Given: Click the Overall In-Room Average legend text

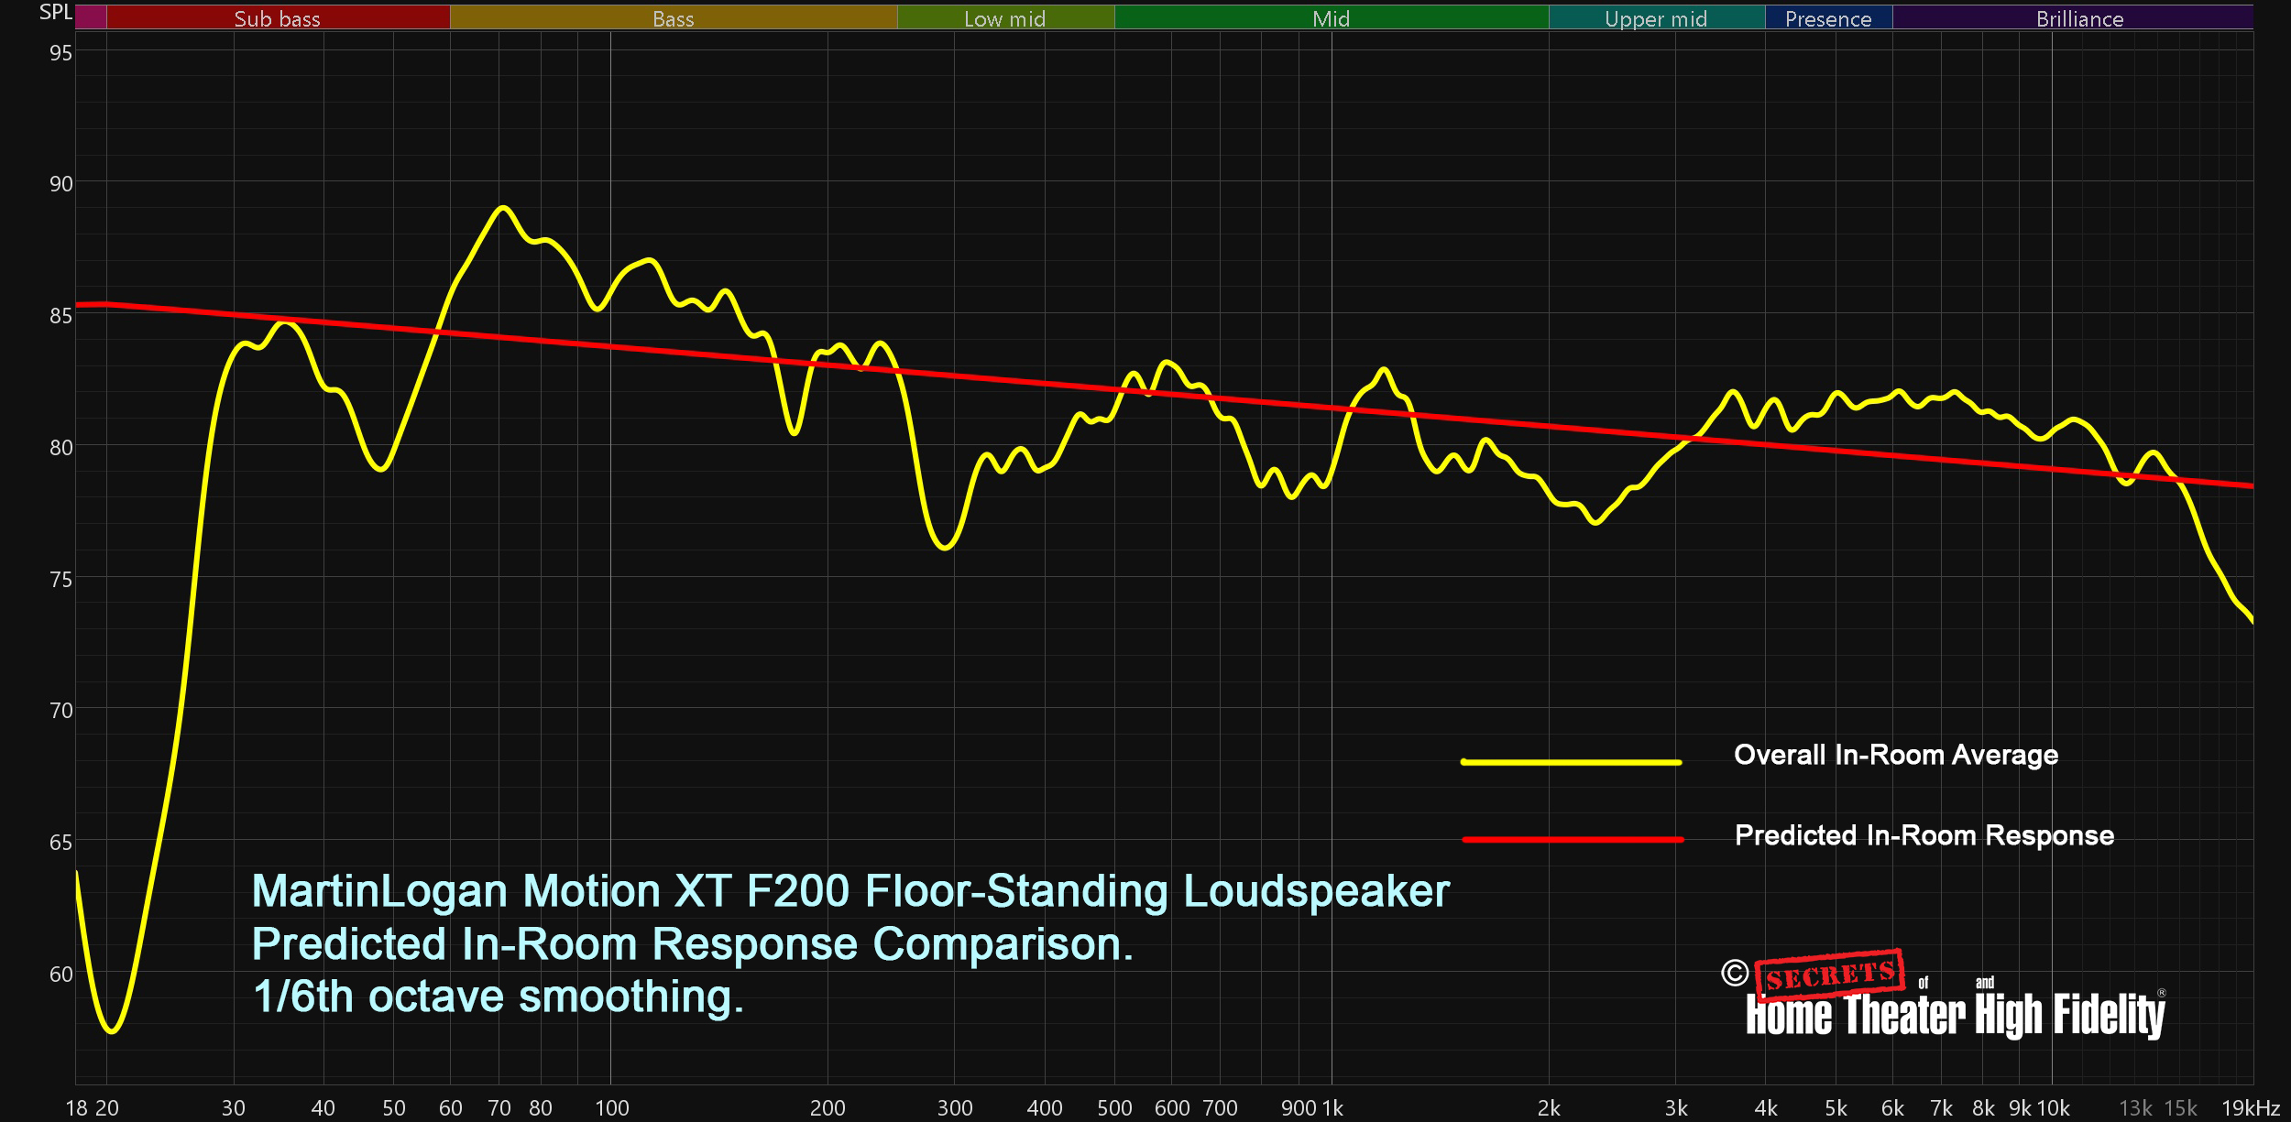Looking at the screenshot, I should pos(1896,755).
